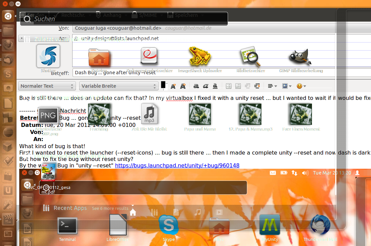371x246 pixels.
Task: Click the Speichern save button
Action: click(183, 15)
